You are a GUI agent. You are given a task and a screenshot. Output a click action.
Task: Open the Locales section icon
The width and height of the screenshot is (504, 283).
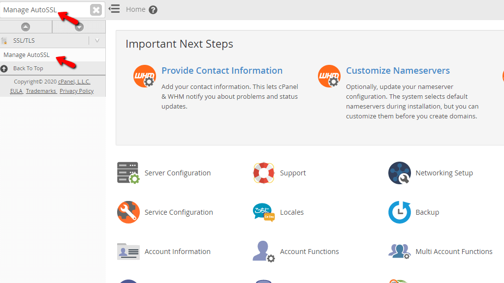click(264, 212)
